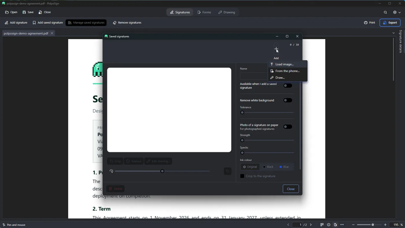
Task: Click the fit width arrows icon
Action: pos(342,225)
